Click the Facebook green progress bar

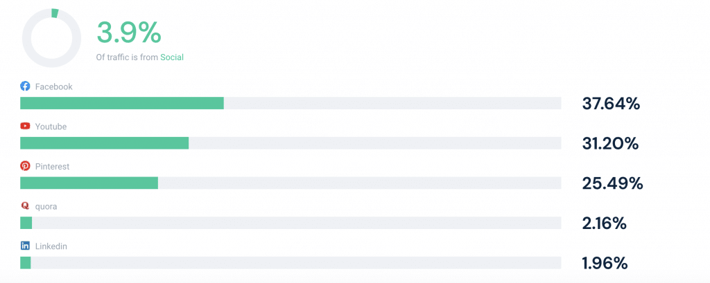point(122,103)
